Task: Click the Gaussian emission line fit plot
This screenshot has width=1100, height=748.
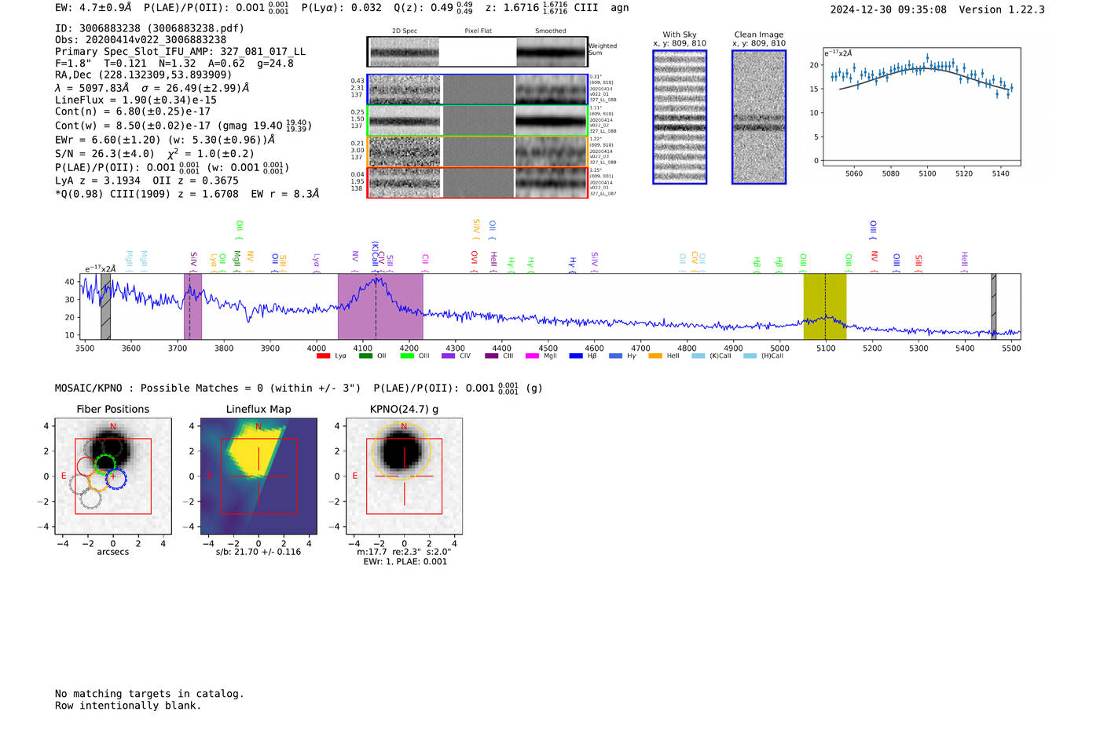Action: pyautogui.click(x=921, y=107)
